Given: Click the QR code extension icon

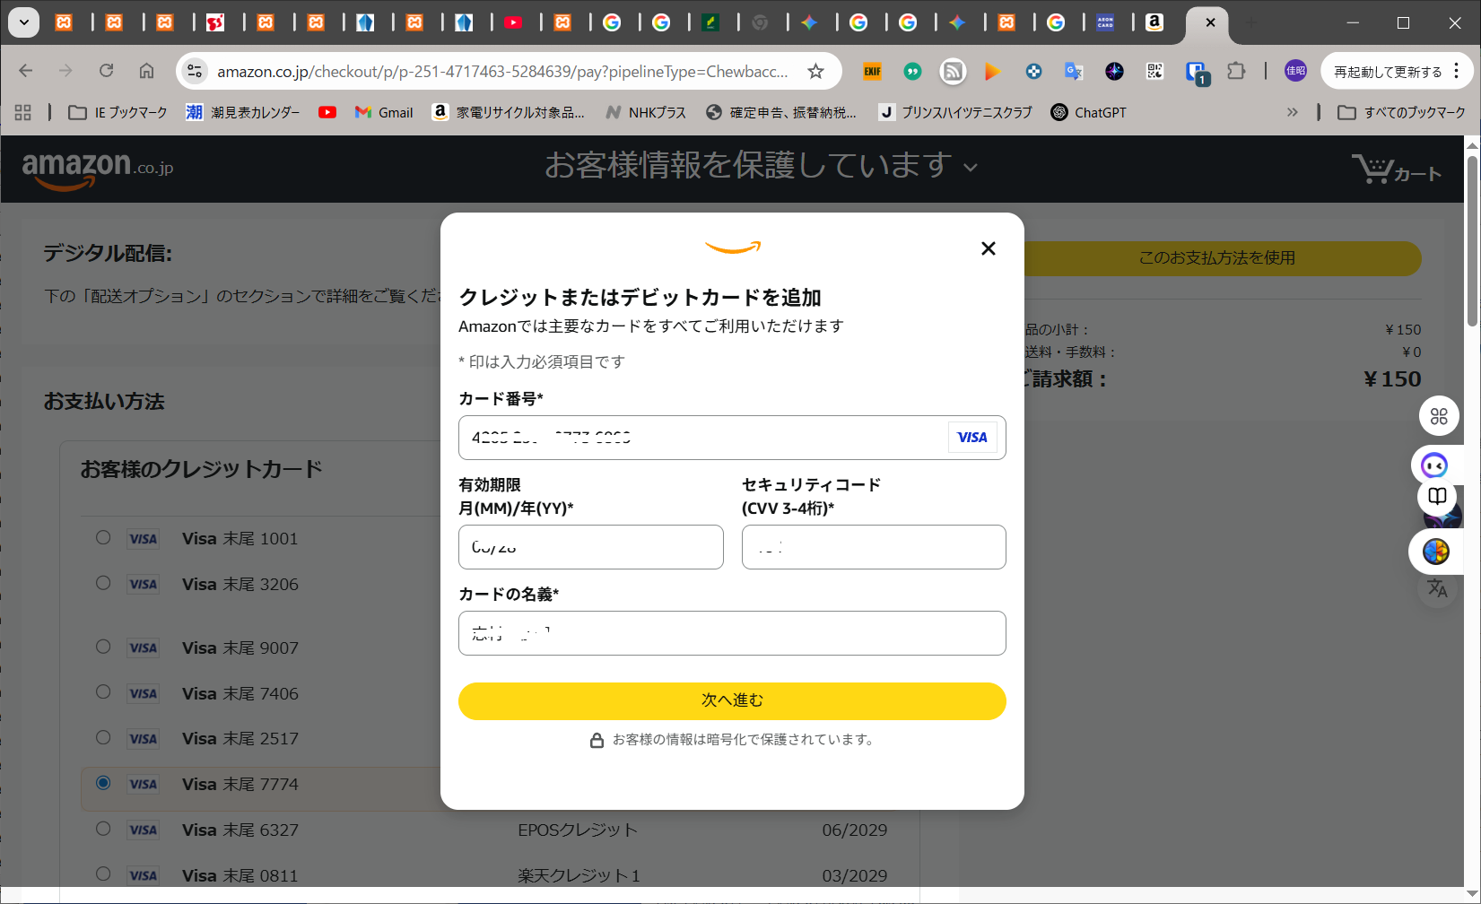Looking at the screenshot, I should tap(1154, 71).
